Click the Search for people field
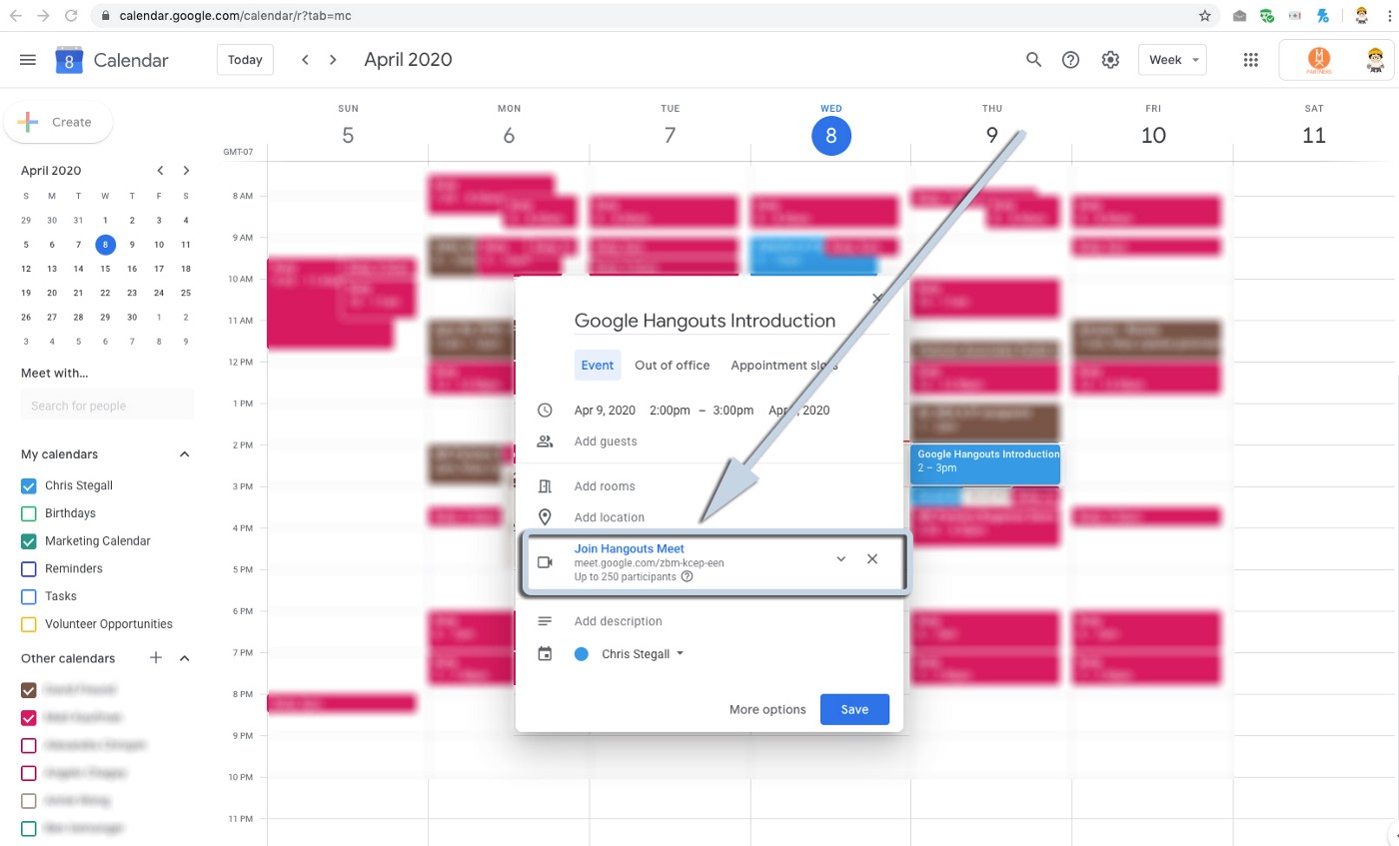1399x846 pixels. point(107,406)
